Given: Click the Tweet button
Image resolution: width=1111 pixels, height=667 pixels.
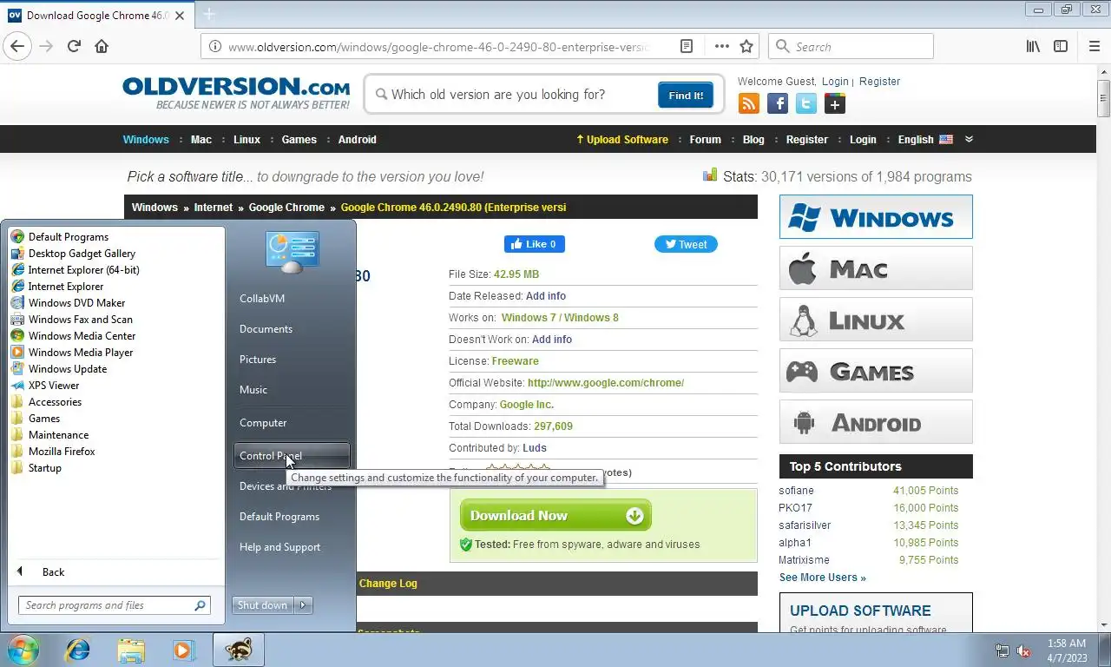Looking at the screenshot, I should [686, 244].
